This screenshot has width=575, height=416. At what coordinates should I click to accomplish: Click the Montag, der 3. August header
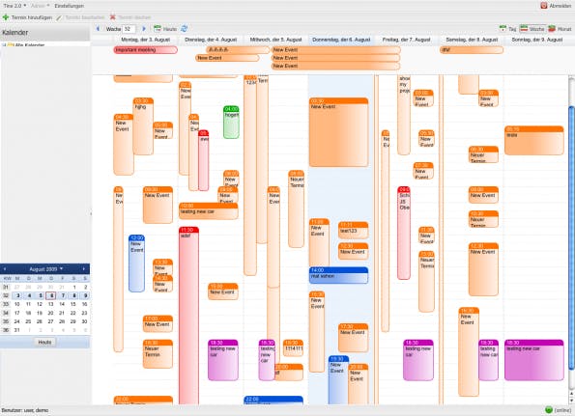(145, 40)
